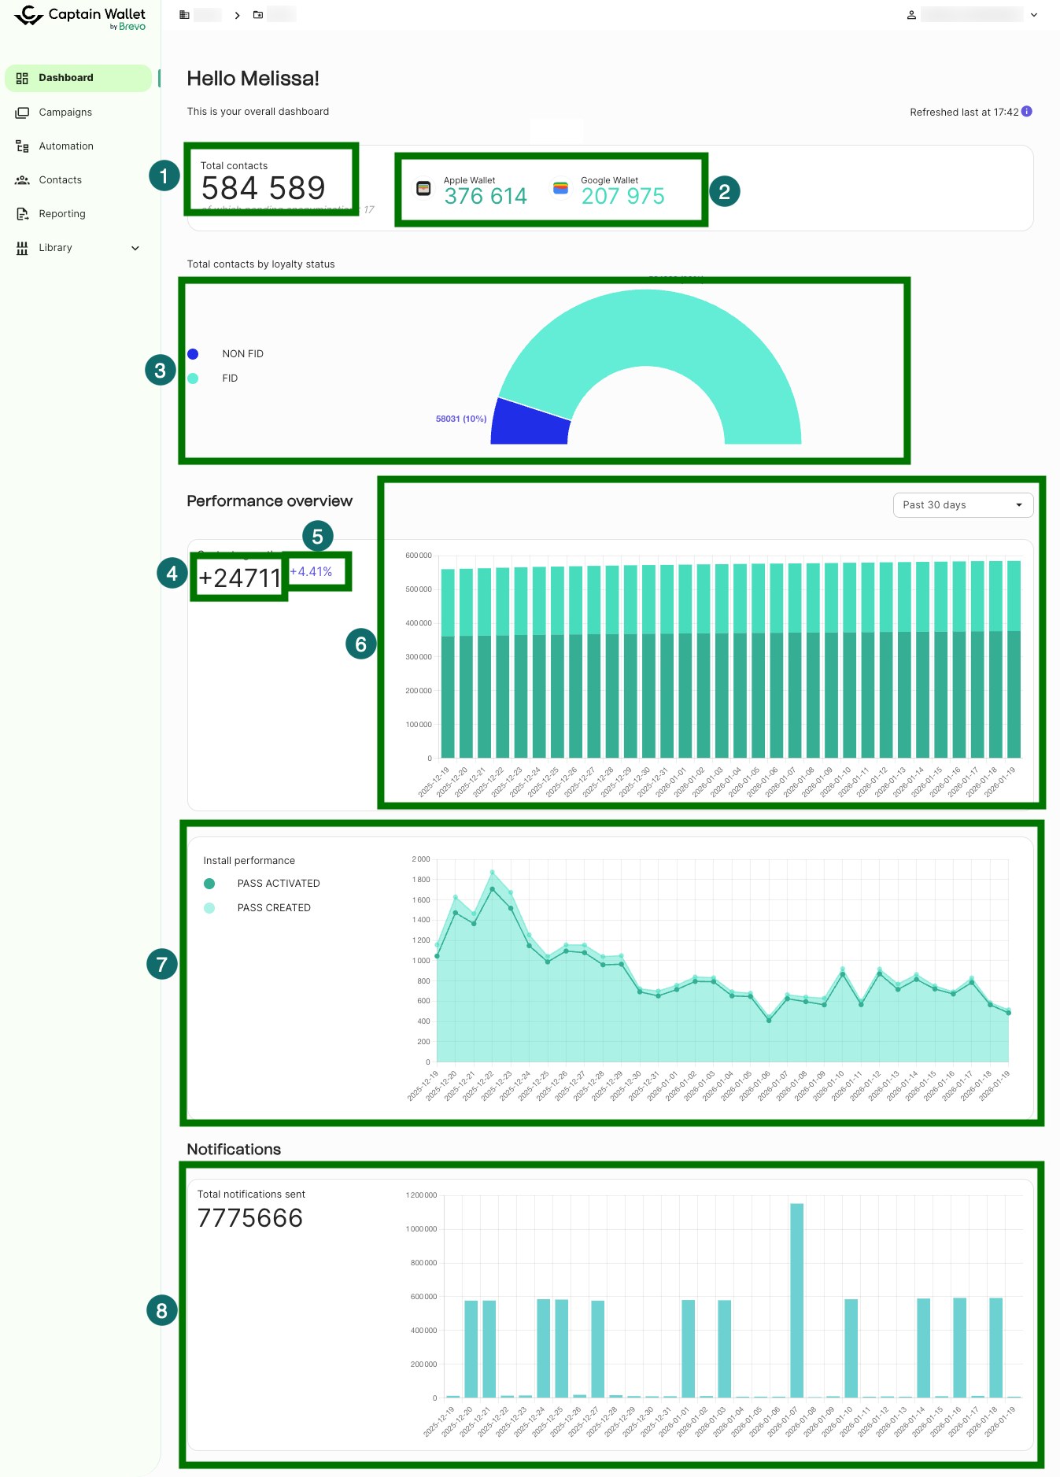
Task: Click the Library icon in sidebar
Action: (x=22, y=248)
